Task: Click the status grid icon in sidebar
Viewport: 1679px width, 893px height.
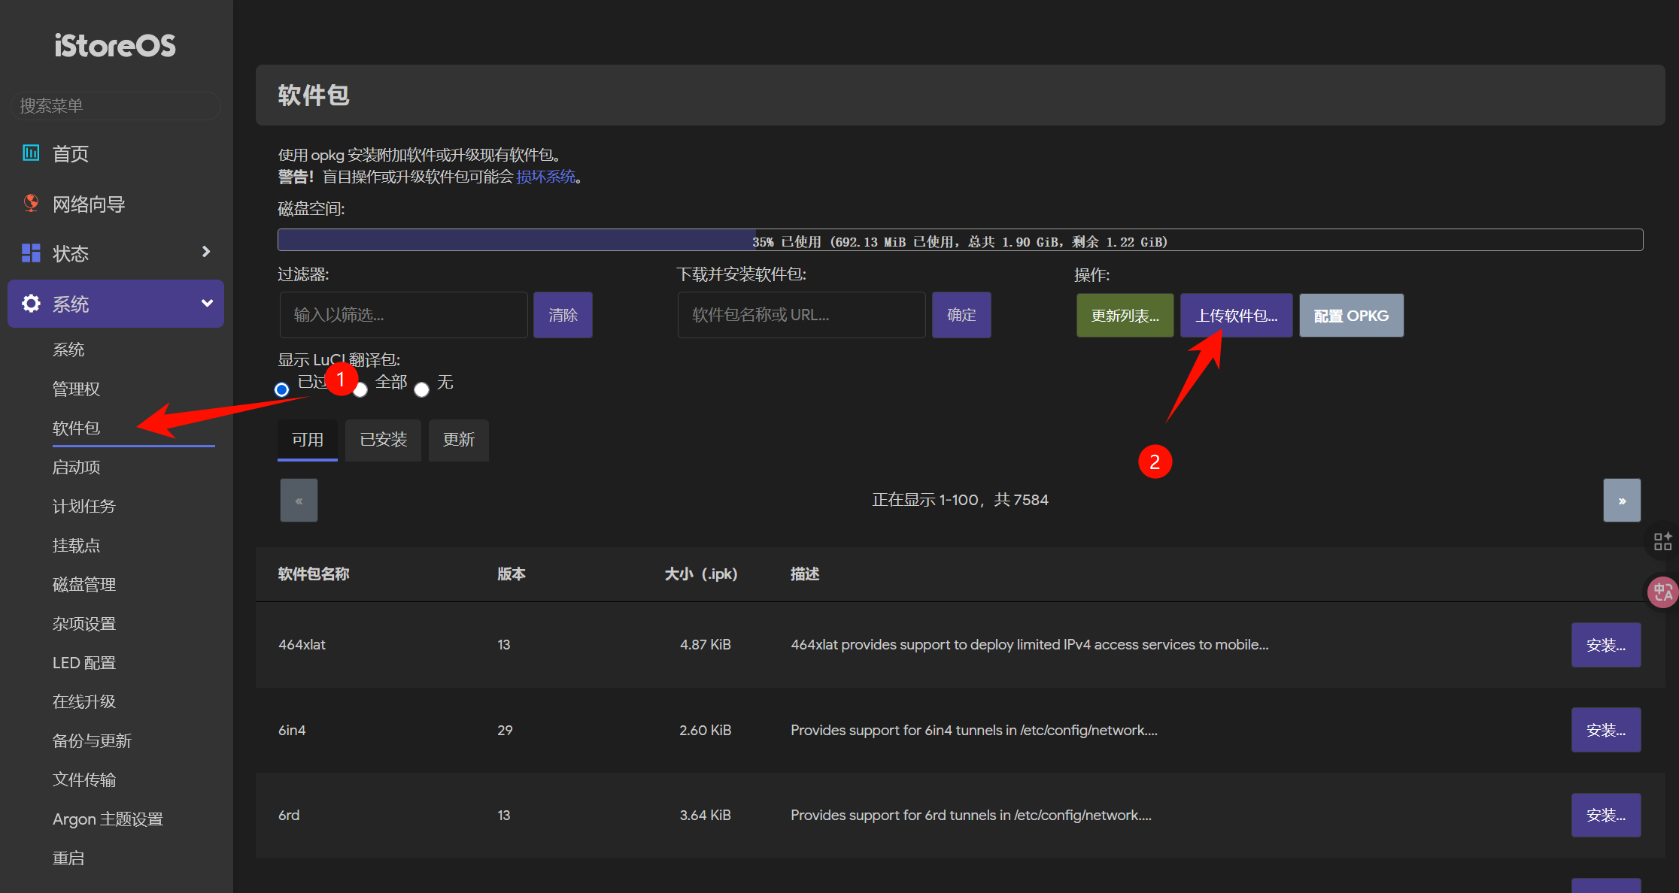Action: (x=31, y=253)
